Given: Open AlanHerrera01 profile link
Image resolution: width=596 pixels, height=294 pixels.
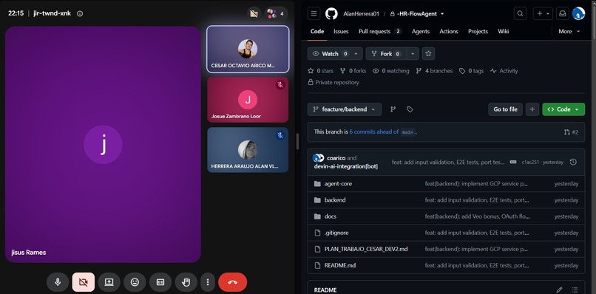Looking at the screenshot, I should pyautogui.click(x=361, y=14).
